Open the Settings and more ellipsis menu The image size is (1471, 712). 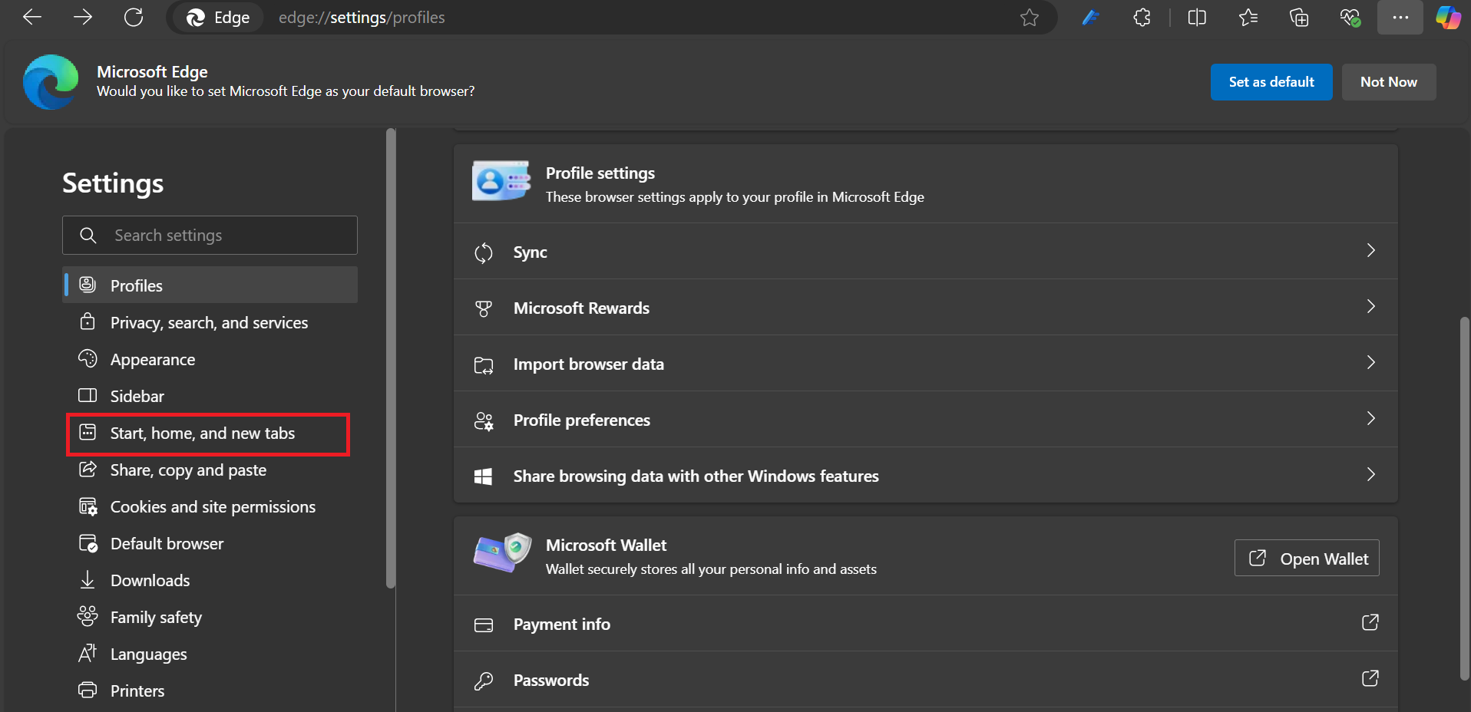pyautogui.click(x=1400, y=17)
